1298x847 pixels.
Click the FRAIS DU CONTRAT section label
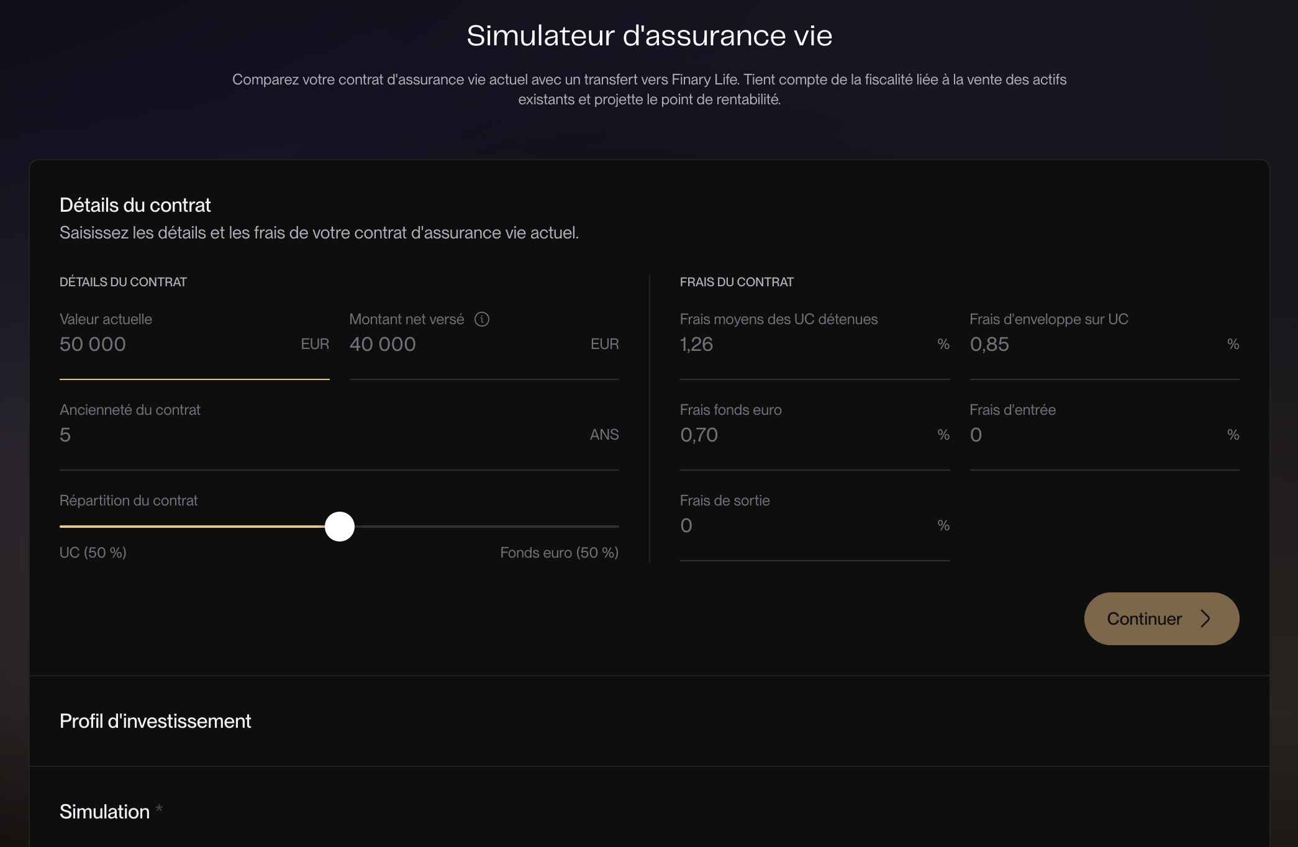click(x=737, y=282)
